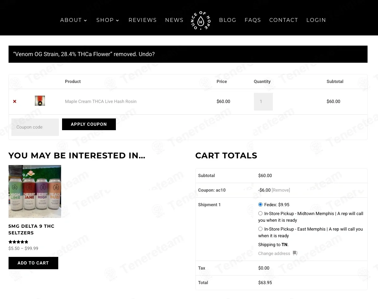Click the Apply Coupon button
This screenshot has height=299, width=378.
click(89, 124)
